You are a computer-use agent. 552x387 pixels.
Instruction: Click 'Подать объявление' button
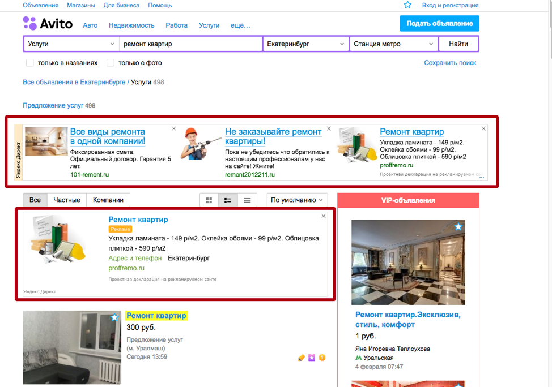tap(439, 24)
